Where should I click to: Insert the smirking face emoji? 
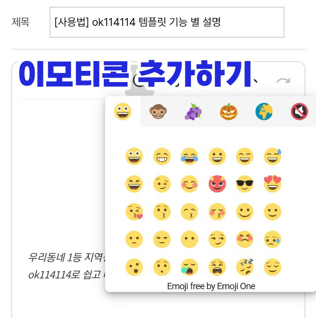(x=217, y=239)
